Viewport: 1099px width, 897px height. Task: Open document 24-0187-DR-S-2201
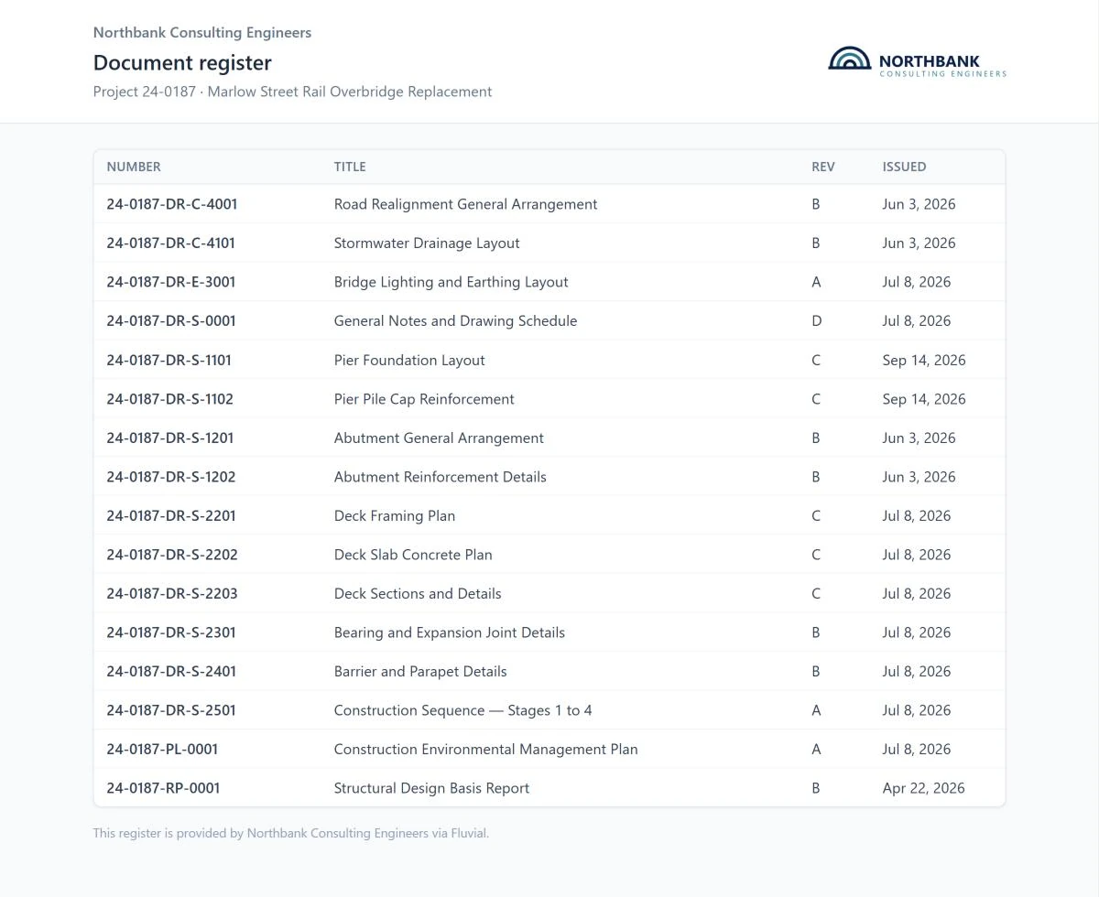click(171, 515)
